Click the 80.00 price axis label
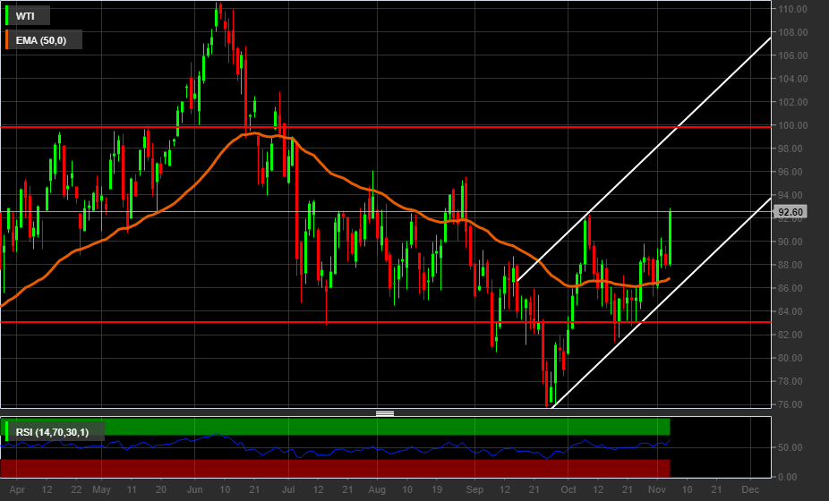The height and width of the screenshot is (501, 829). tap(792, 358)
